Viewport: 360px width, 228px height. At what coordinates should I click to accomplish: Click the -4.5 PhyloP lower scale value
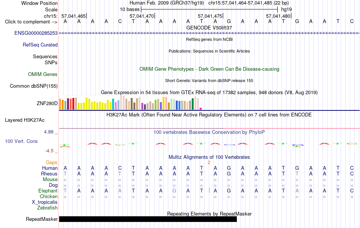coord(49,151)
